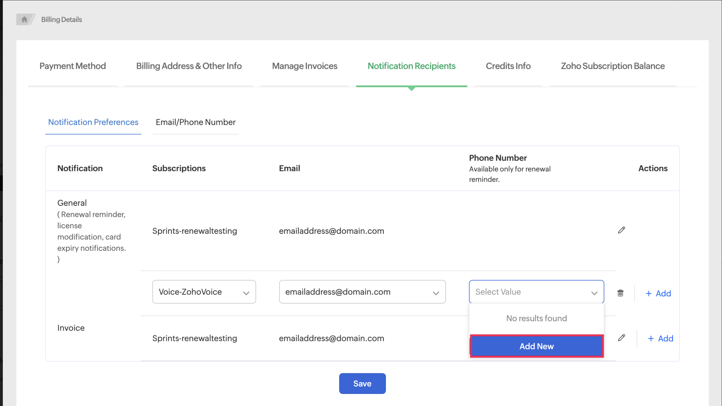Edit the Invoice row pencil icon
The width and height of the screenshot is (722, 406).
click(621, 338)
